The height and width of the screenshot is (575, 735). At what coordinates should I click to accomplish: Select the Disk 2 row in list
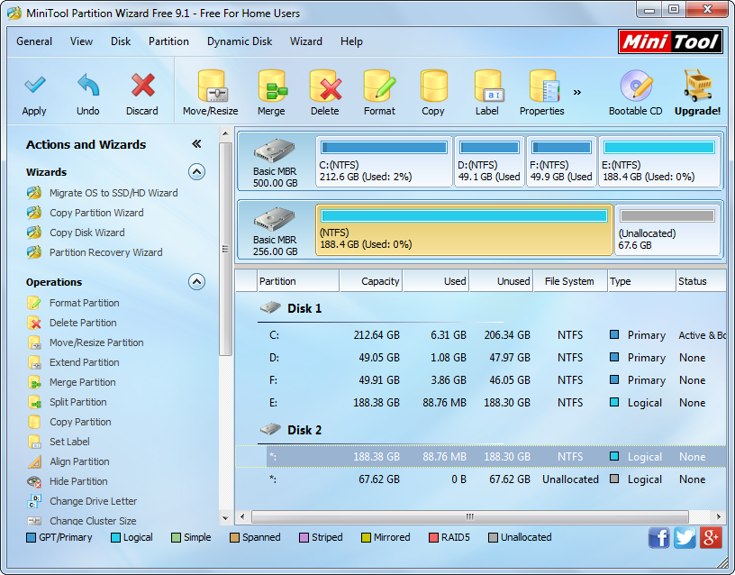pos(480,430)
